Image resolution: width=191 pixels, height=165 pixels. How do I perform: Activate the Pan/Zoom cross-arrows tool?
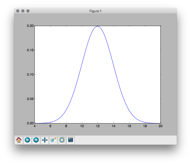[45, 140]
